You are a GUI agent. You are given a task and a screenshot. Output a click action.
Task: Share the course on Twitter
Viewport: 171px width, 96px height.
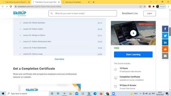165,35
